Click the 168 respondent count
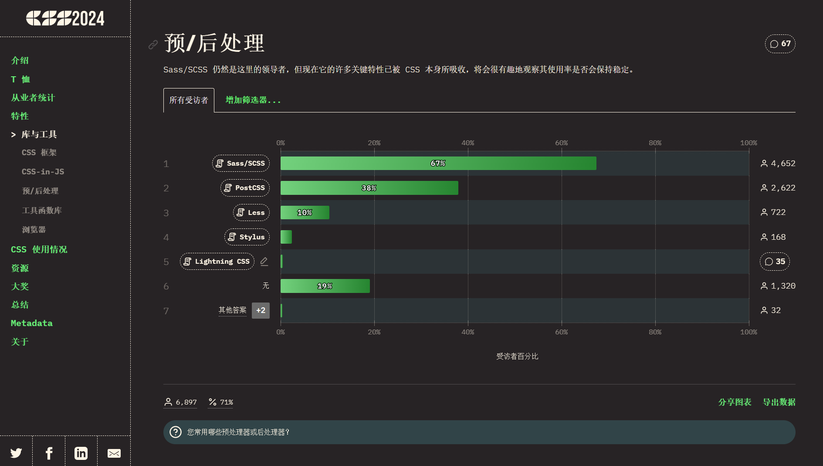Screen dimensions: 823x466 click(773, 237)
